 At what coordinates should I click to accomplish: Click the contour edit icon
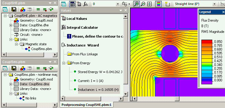(x=167, y=4)
